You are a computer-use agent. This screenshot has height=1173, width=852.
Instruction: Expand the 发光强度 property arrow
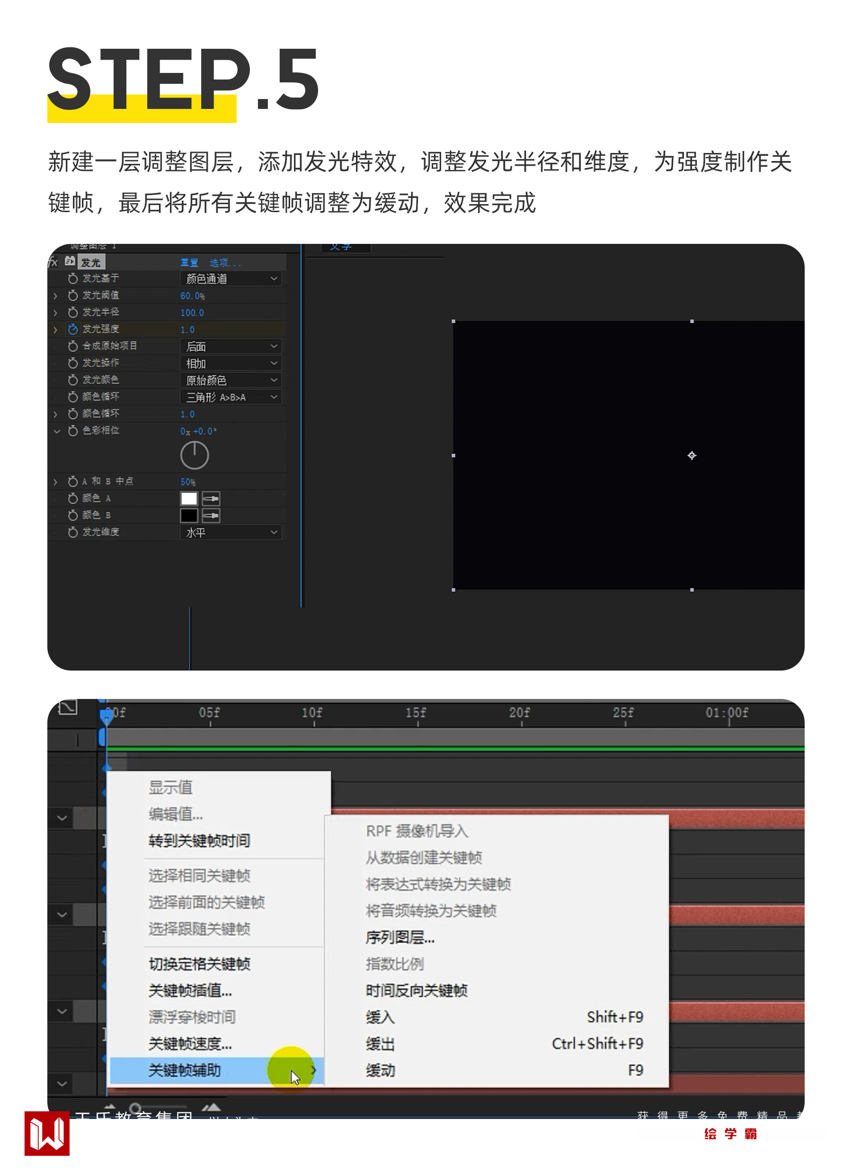click(55, 330)
